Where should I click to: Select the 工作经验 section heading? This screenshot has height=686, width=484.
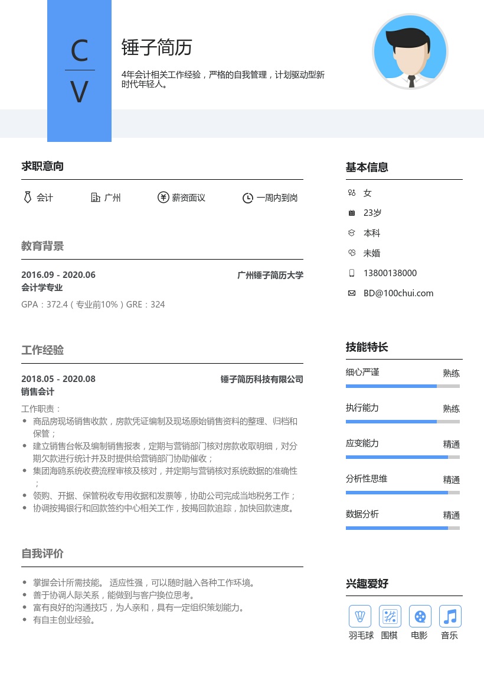pos(42,350)
